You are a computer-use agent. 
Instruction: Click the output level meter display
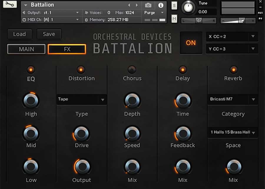pos(238,8)
